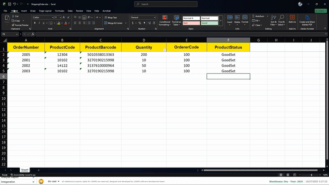
Task: Switch to the Page Layout tab
Action: 45,11
